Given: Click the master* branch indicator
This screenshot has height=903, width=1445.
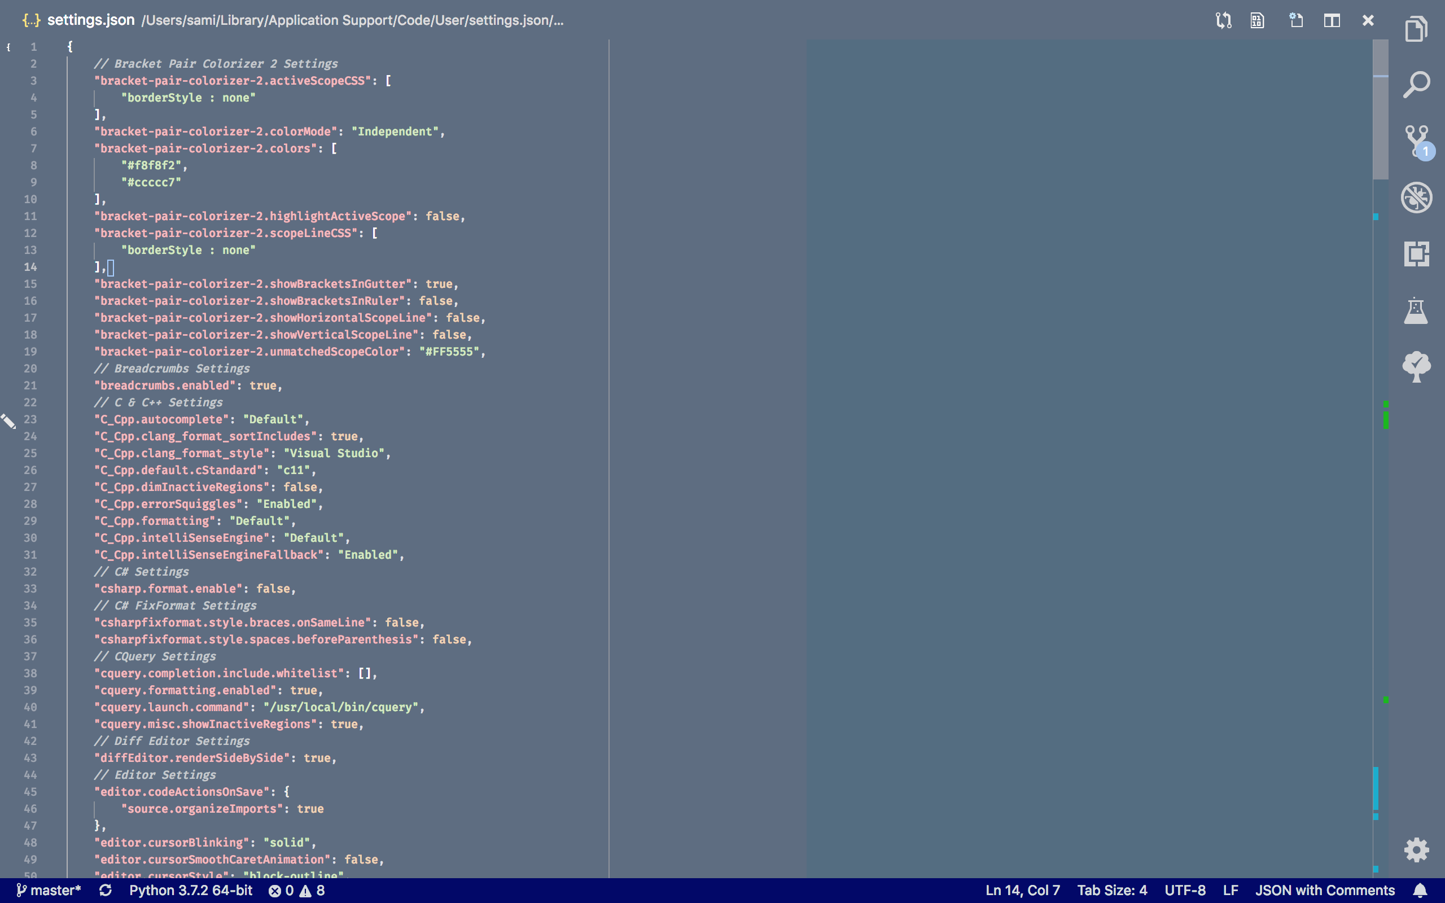Looking at the screenshot, I should click(50, 890).
